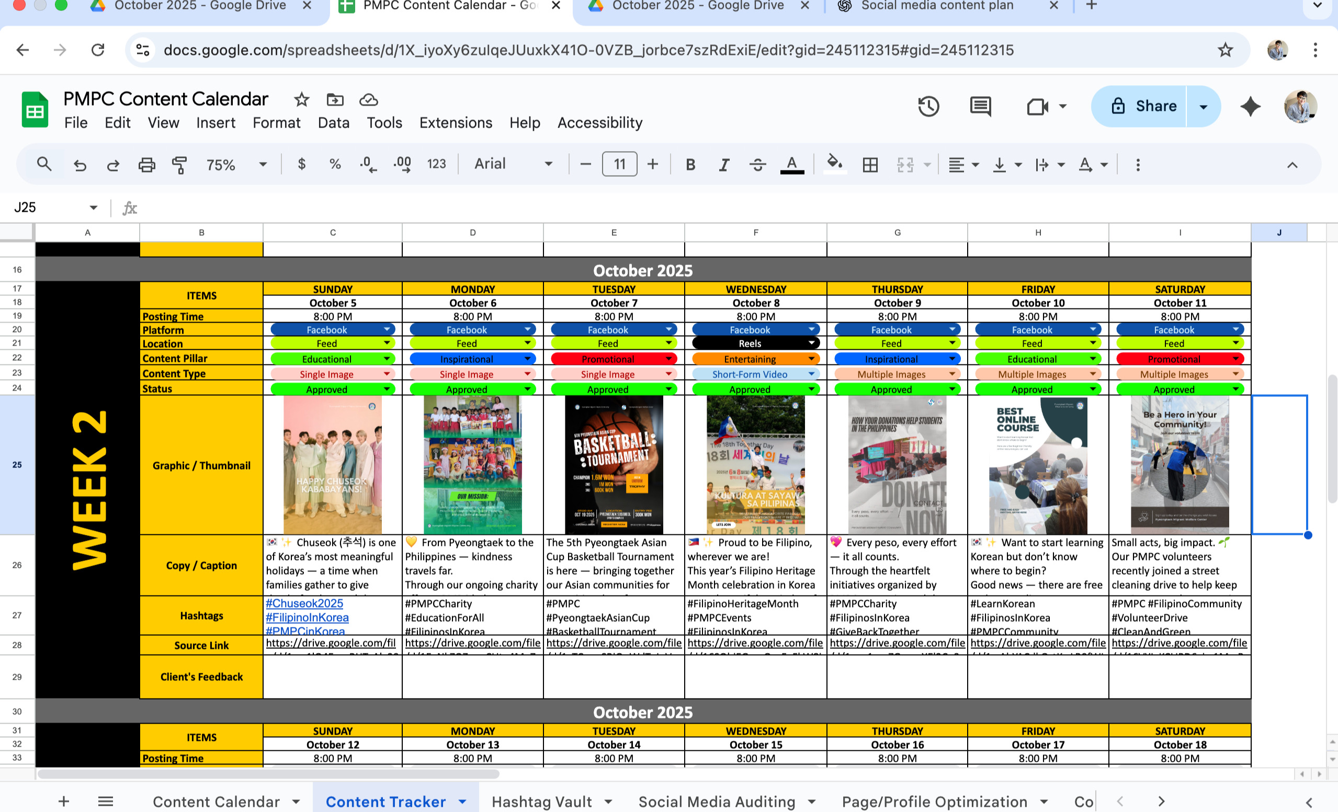Click the Gemini sparkle icon
1338x812 pixels.
[x=1250, y=106]
